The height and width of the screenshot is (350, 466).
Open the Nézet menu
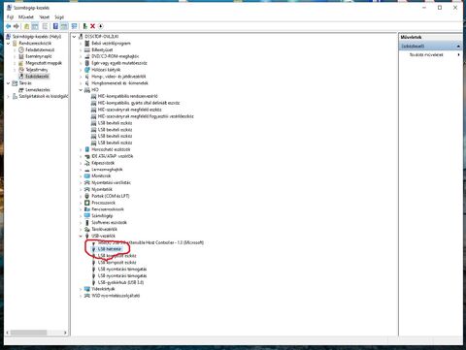coord(45,16)
